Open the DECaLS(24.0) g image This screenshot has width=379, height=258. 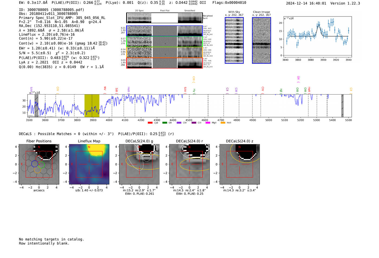139,164
